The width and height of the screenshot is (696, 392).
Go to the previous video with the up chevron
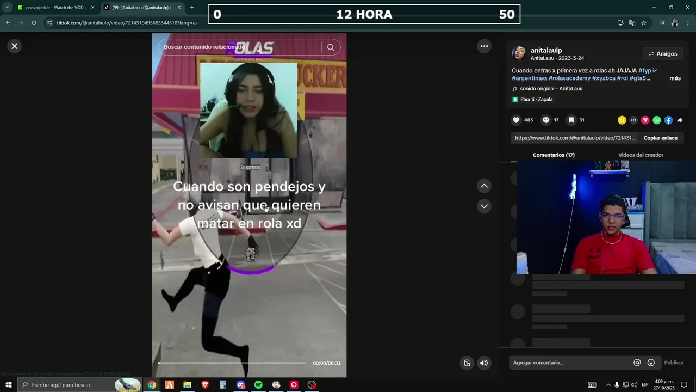pyautogui.click(x=484, y=186)
